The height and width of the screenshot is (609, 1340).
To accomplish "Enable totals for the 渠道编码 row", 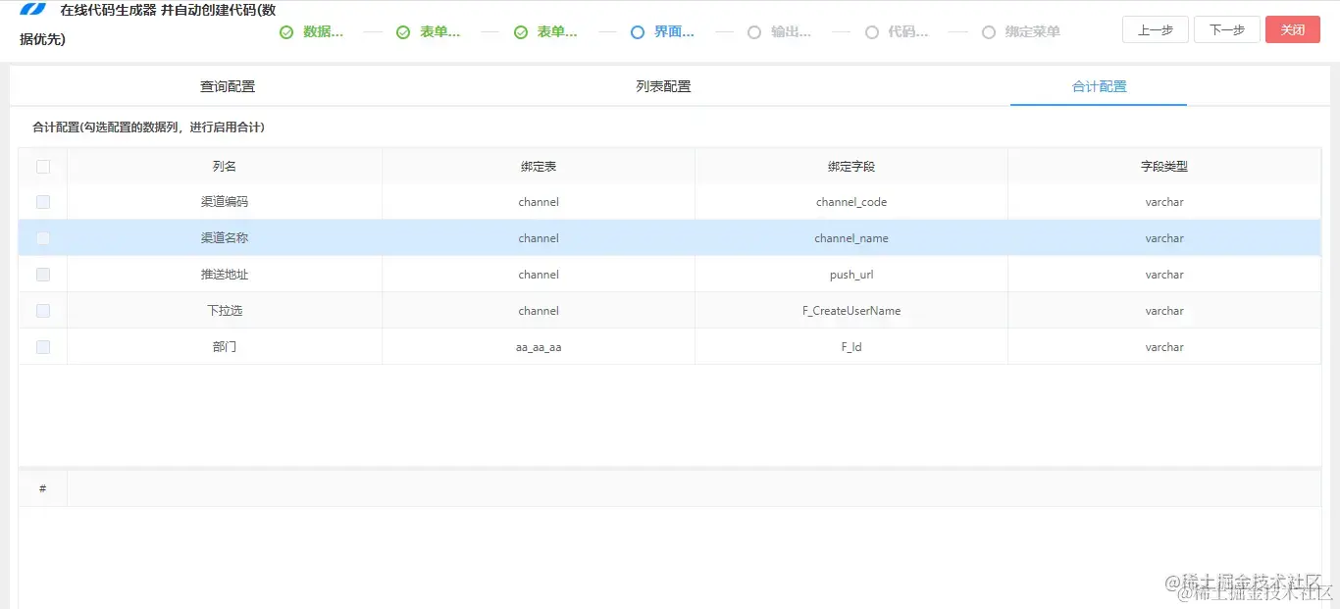I will (x=42, y=202).
